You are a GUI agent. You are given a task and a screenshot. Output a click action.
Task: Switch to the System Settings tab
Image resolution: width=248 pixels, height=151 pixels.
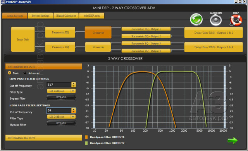click(40, 15)
